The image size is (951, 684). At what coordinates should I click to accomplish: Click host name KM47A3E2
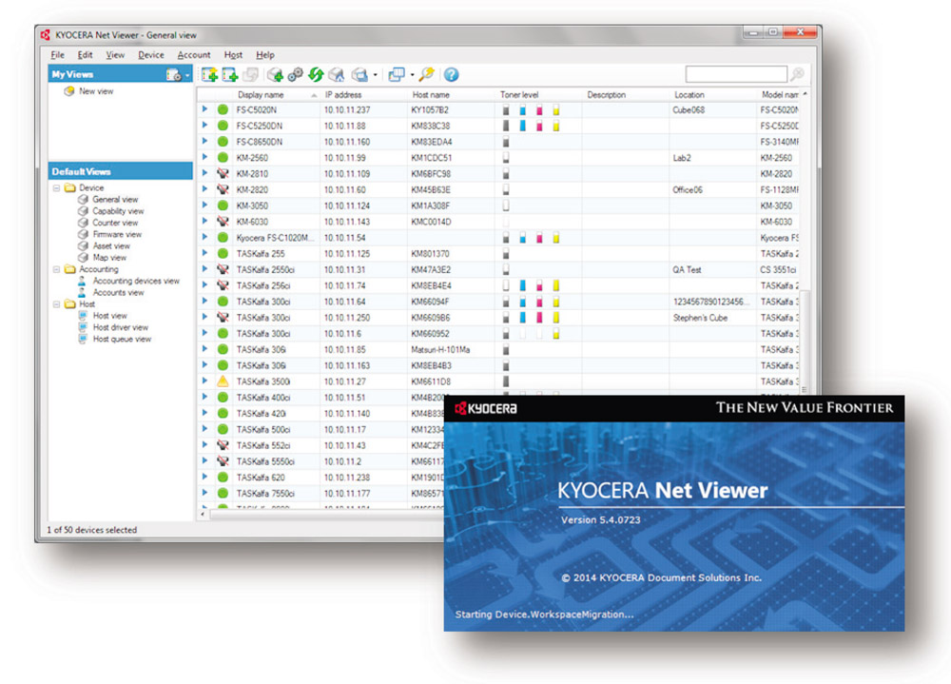pos(431,269)
